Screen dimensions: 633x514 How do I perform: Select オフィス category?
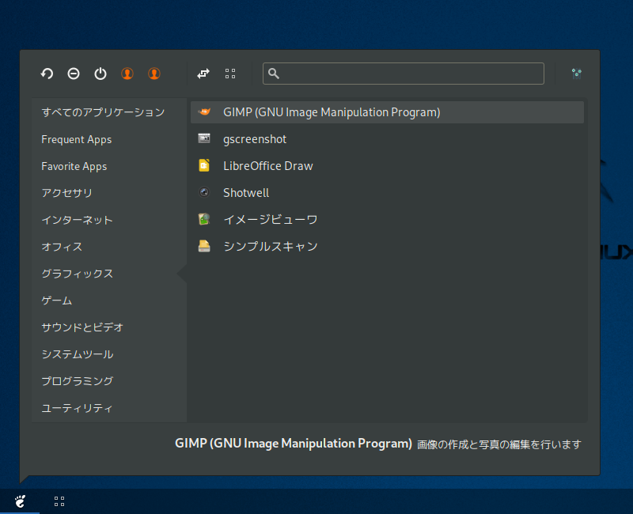(x=109, y=247)
